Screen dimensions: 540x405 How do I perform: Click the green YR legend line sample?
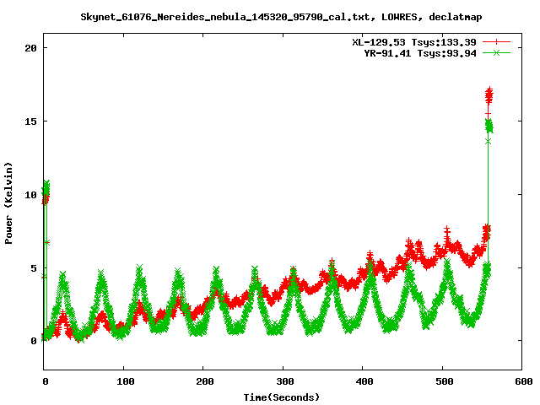(x=498, y=52)
